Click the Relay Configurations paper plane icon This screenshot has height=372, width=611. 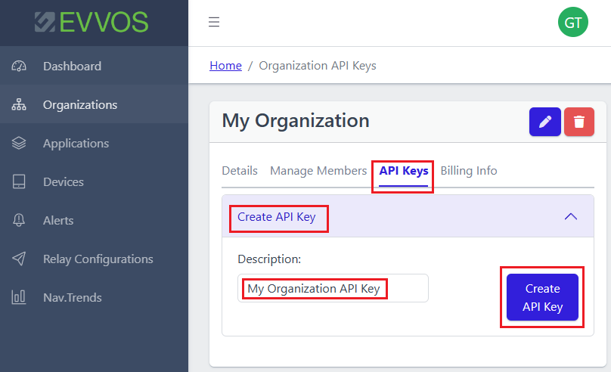pyautogui.click(x=19, y=259)
